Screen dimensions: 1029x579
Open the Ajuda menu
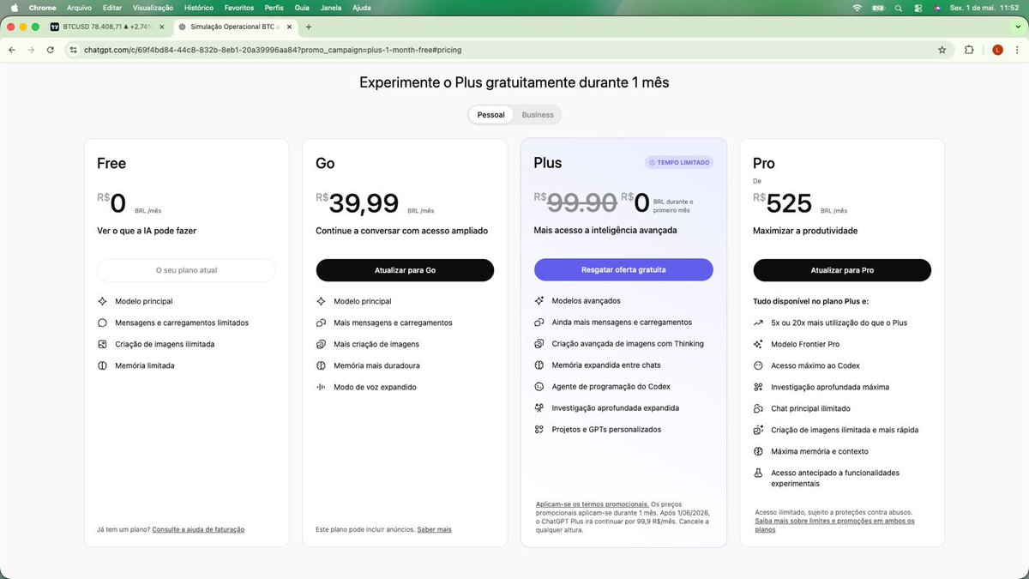click(x=362, y=8)
